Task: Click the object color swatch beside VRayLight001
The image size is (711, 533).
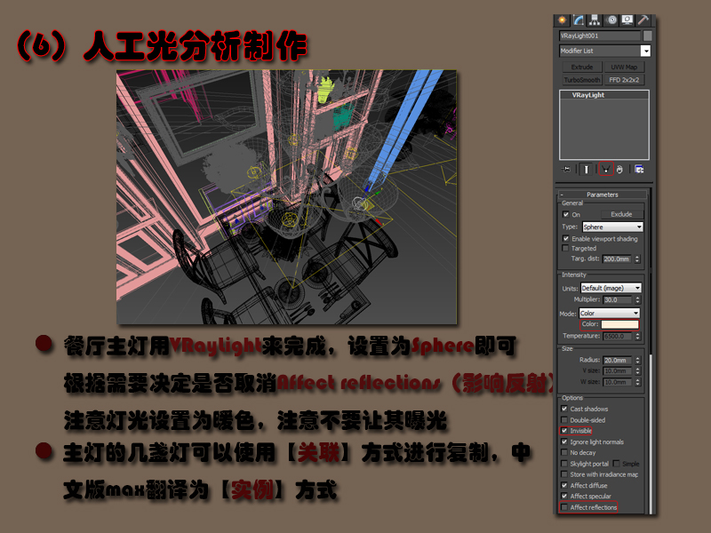Action: click(x=648, y=36)
